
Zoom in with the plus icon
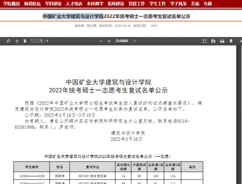coord(109,41)
